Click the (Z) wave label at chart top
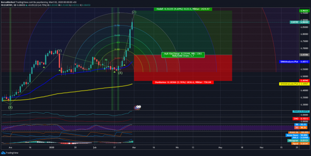 [134, 12]
